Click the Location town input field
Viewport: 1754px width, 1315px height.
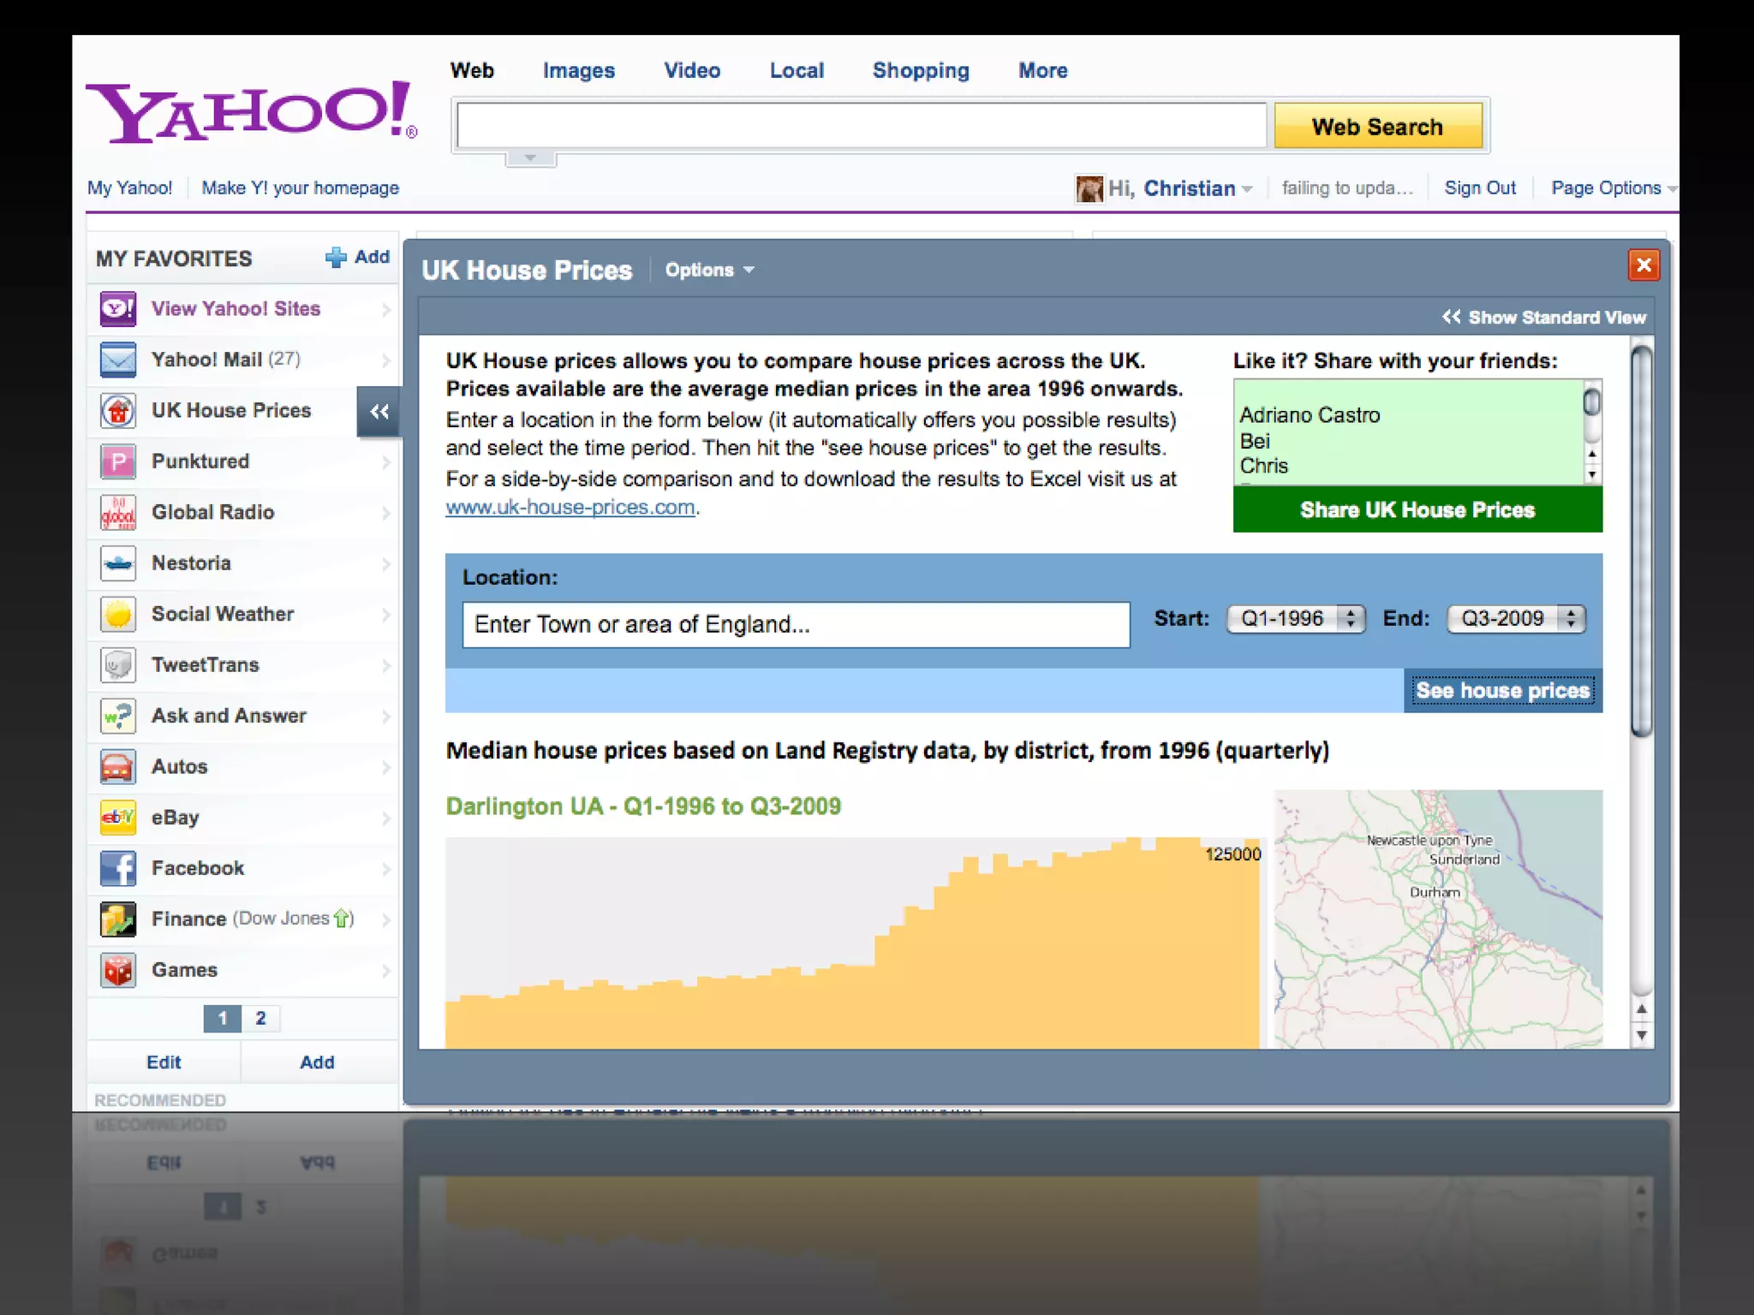click(796, 624)
